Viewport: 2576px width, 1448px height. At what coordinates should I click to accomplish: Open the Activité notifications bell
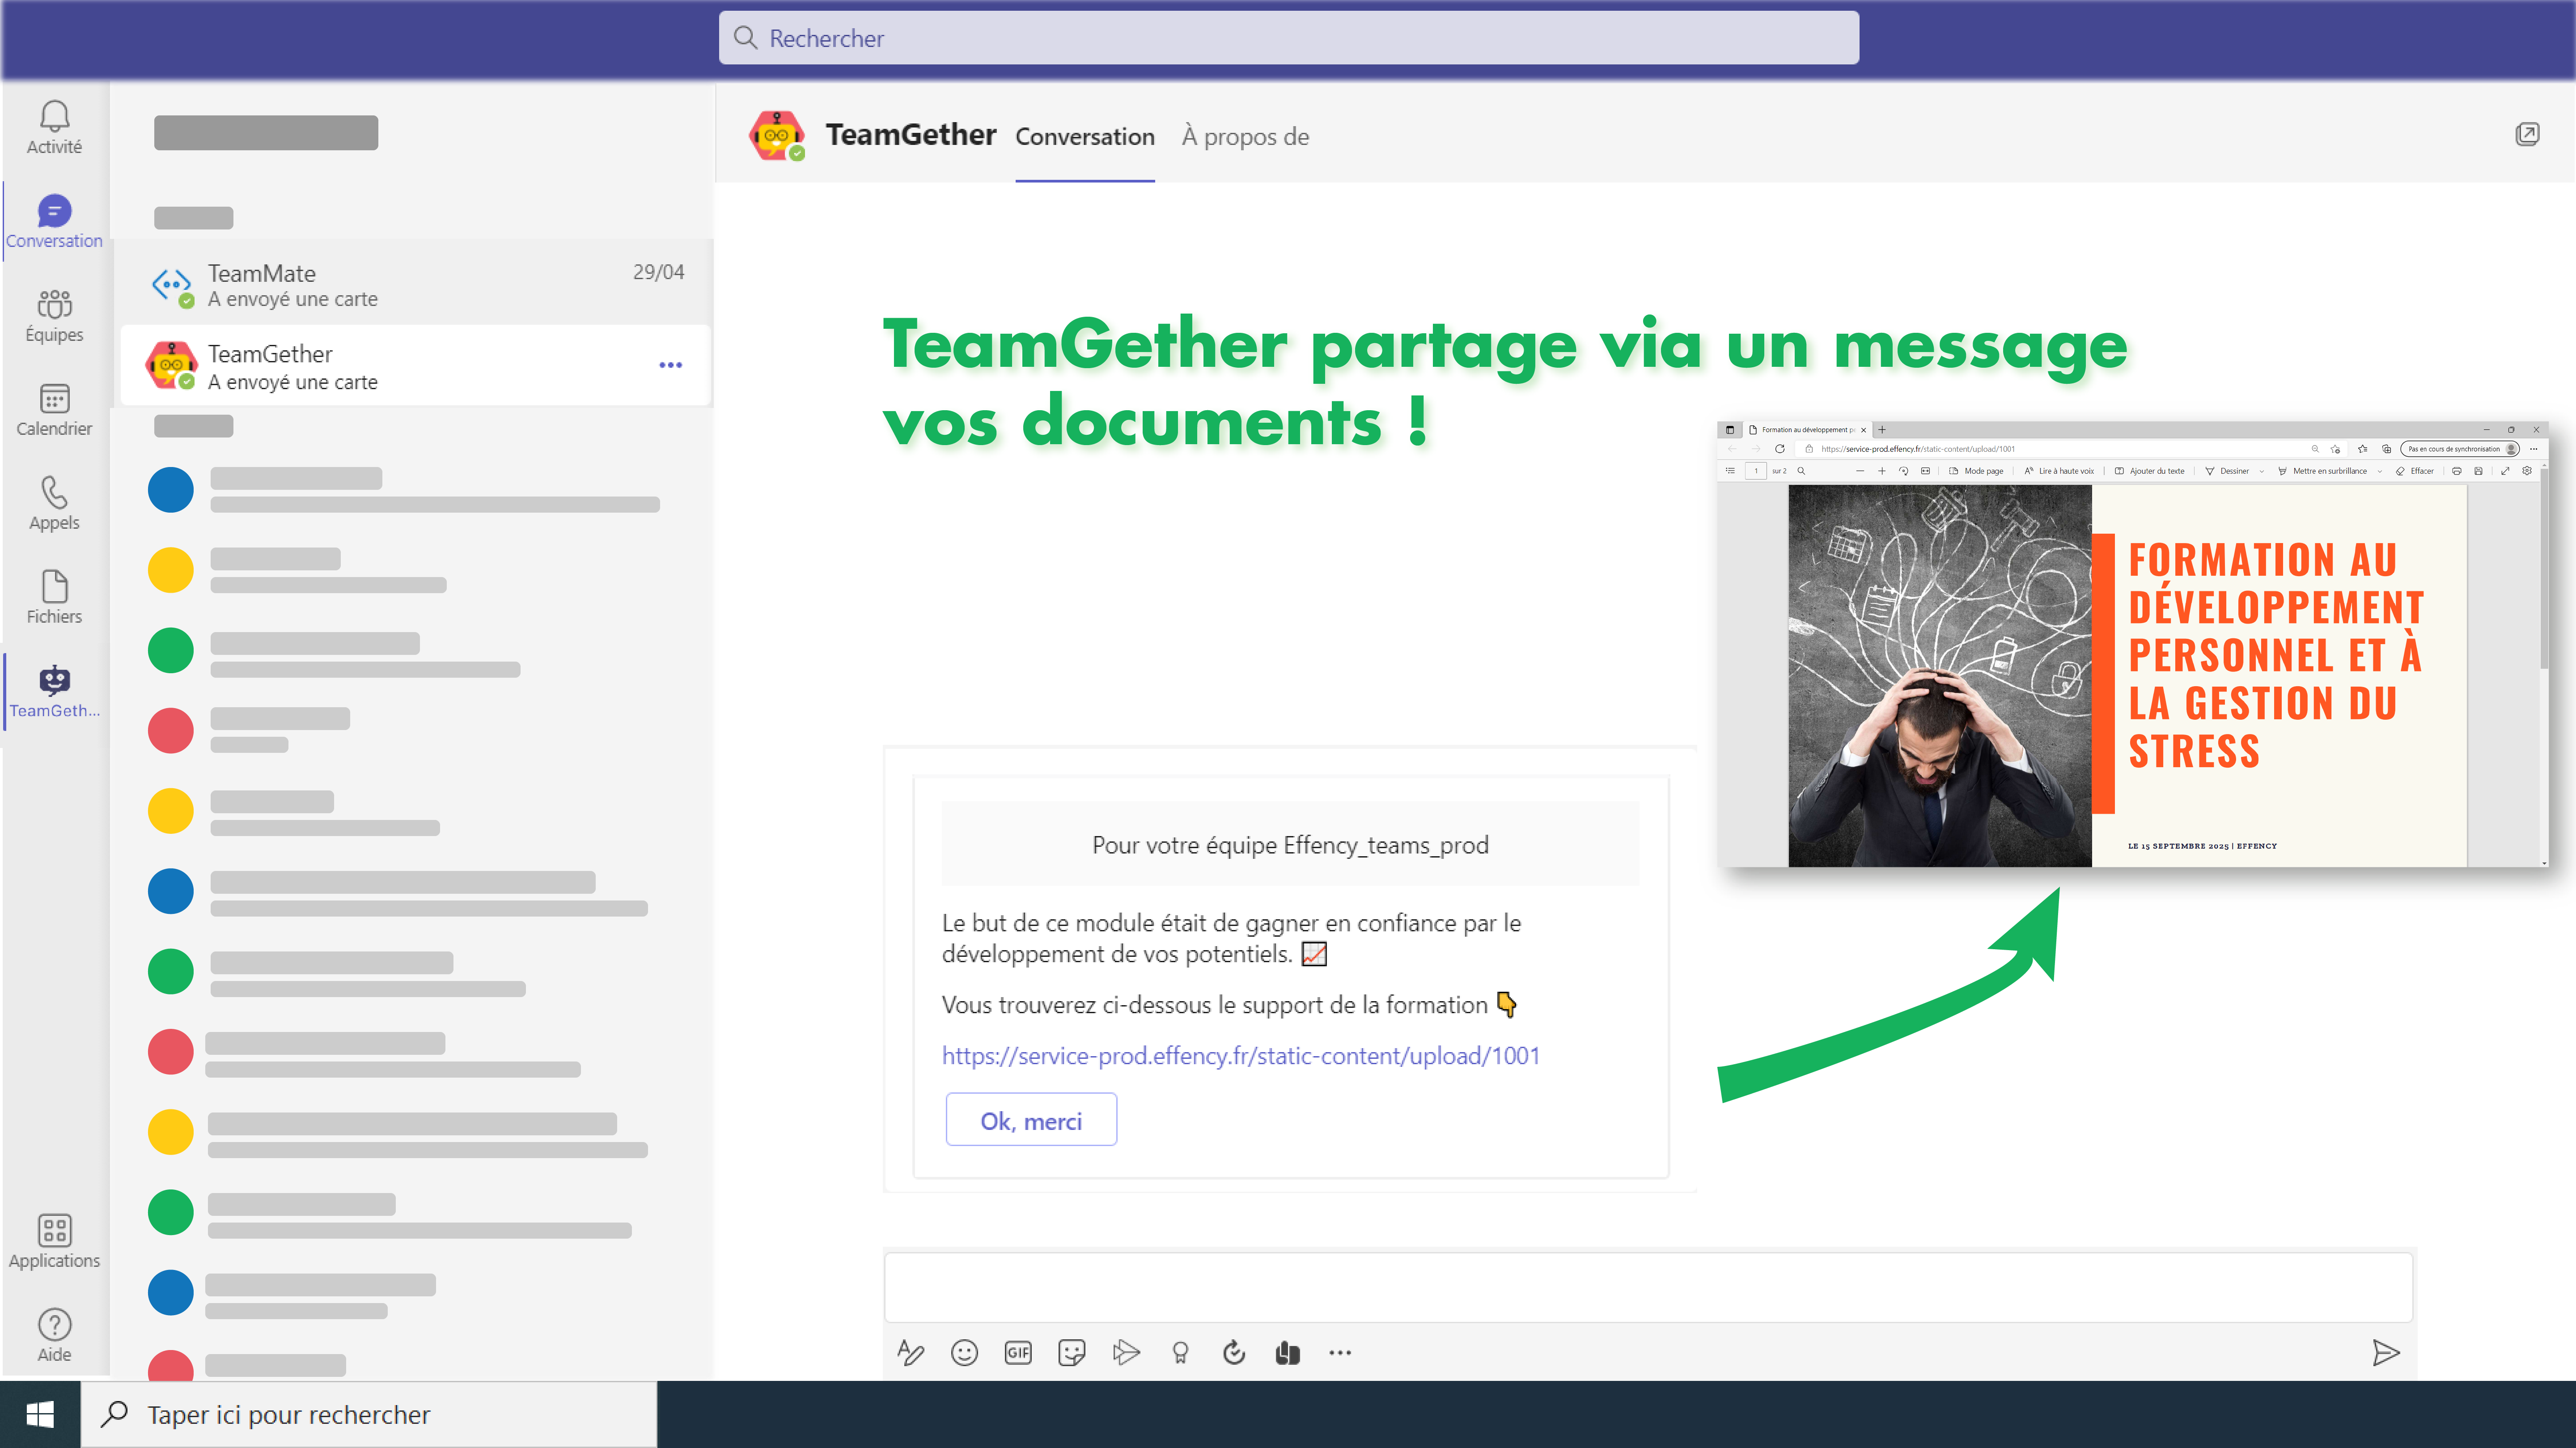[x=54, y=127]
